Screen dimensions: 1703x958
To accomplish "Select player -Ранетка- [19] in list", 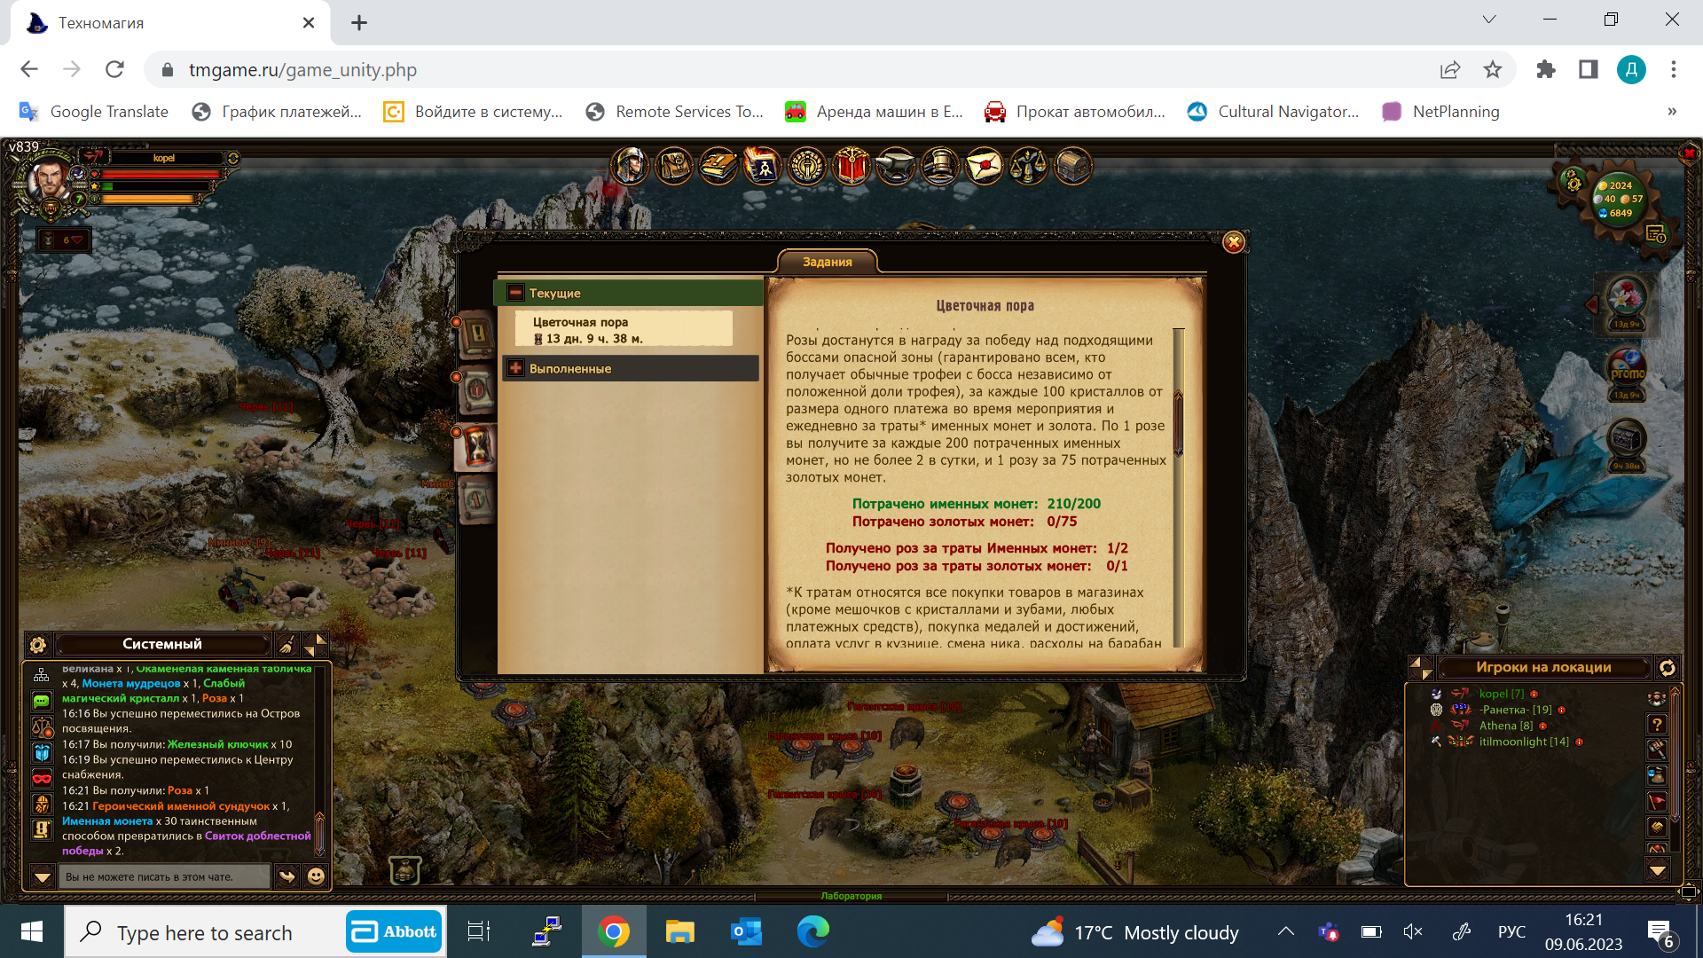I will pos(1516,710).
